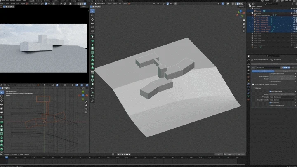297x167 pixels.
Task: Open Object Data green triangle tab
Action: (248, 96)
